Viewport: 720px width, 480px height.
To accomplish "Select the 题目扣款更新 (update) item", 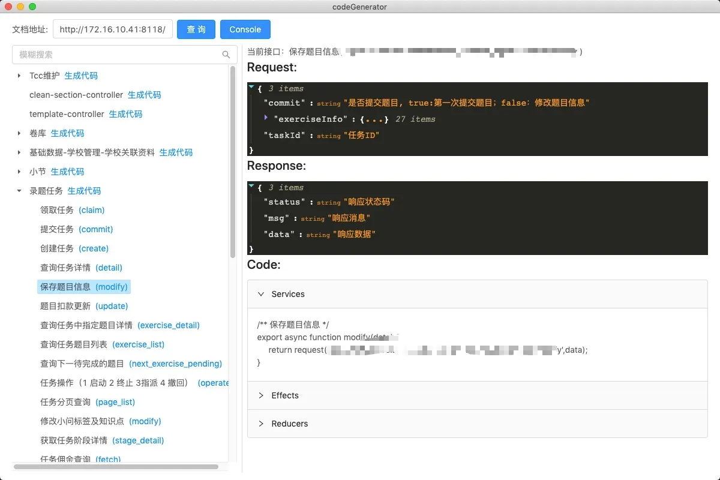I will (x=84, y=306).
